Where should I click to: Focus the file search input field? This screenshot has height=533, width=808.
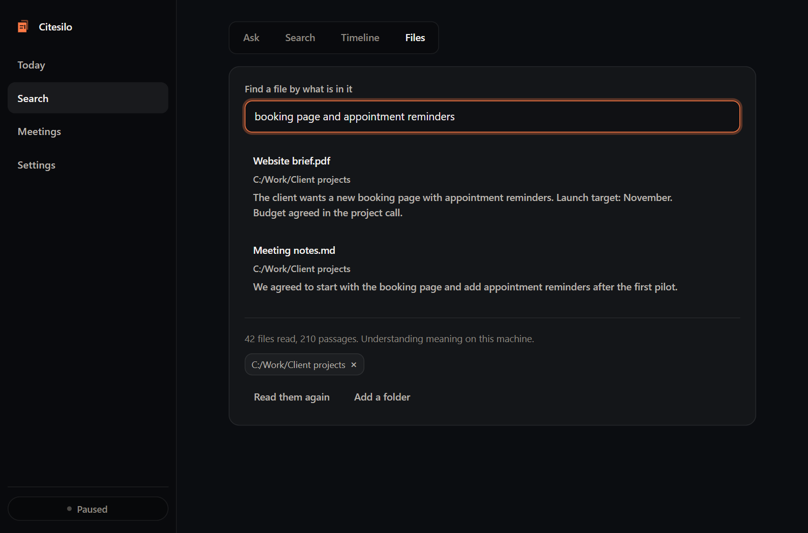[x=492, y=117]
